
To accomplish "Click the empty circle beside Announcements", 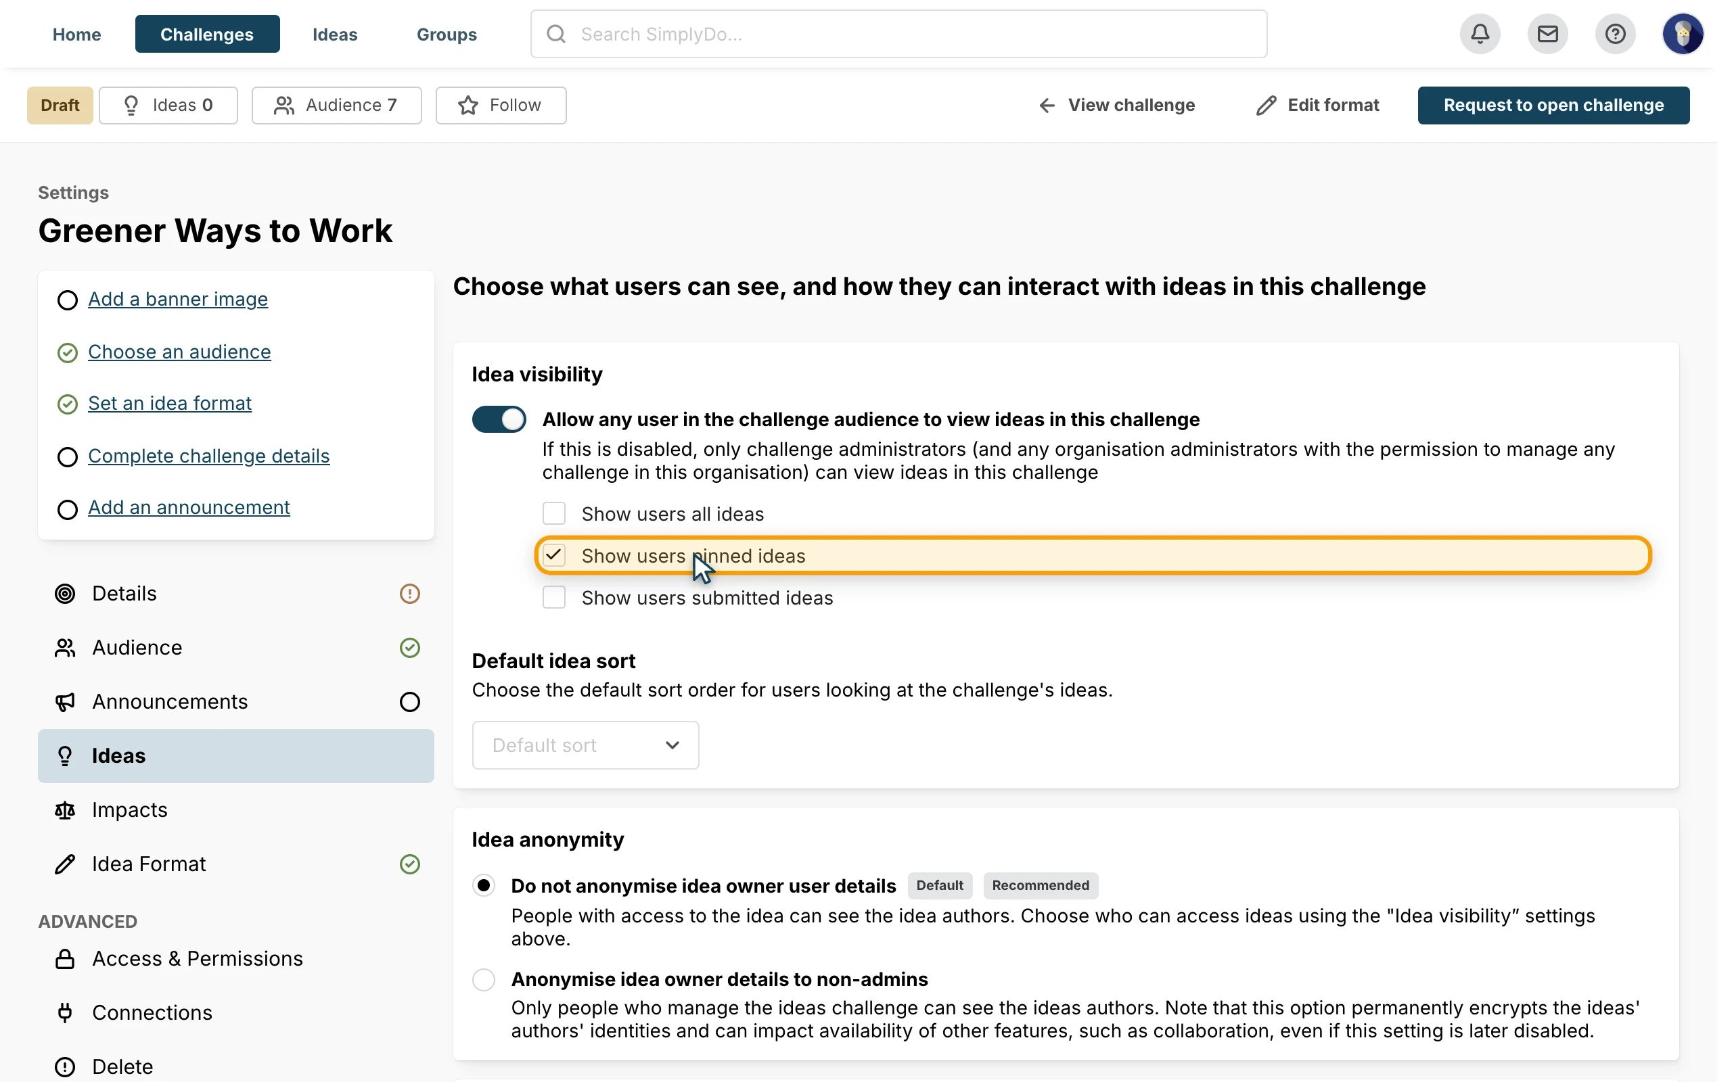I will (409, 702).
